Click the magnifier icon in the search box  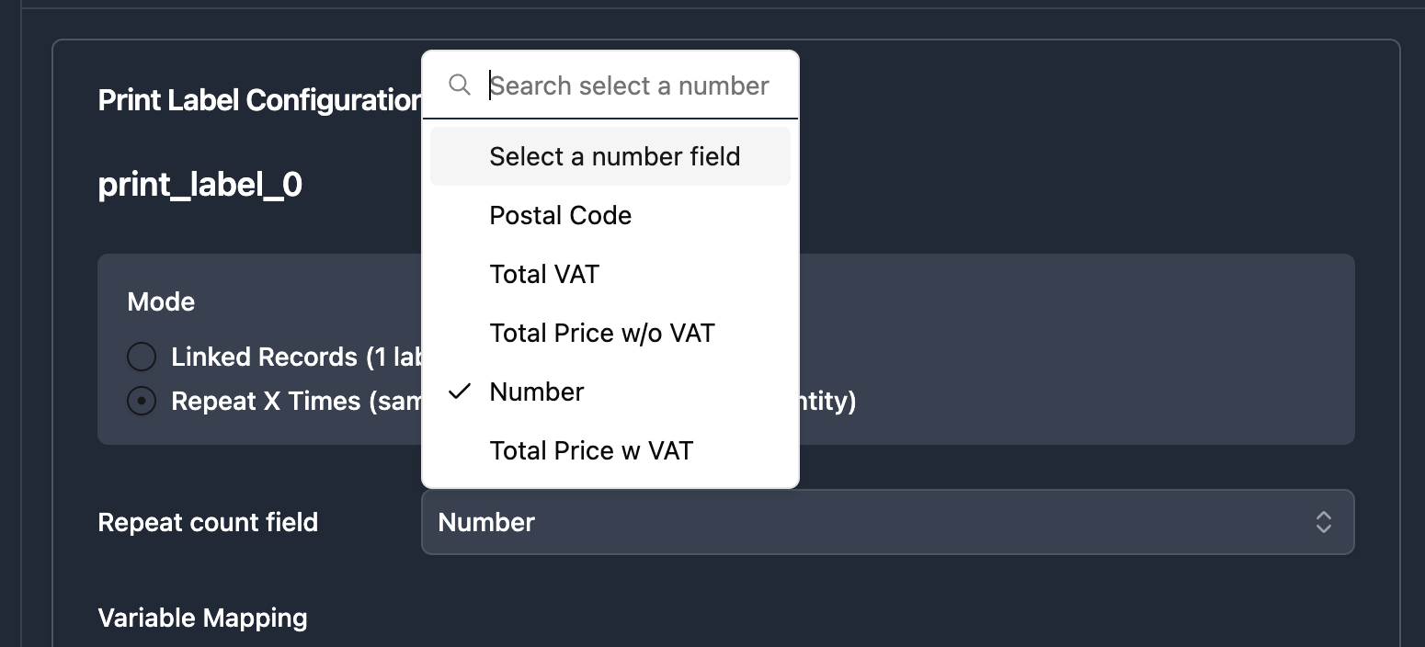pos(460,85)
